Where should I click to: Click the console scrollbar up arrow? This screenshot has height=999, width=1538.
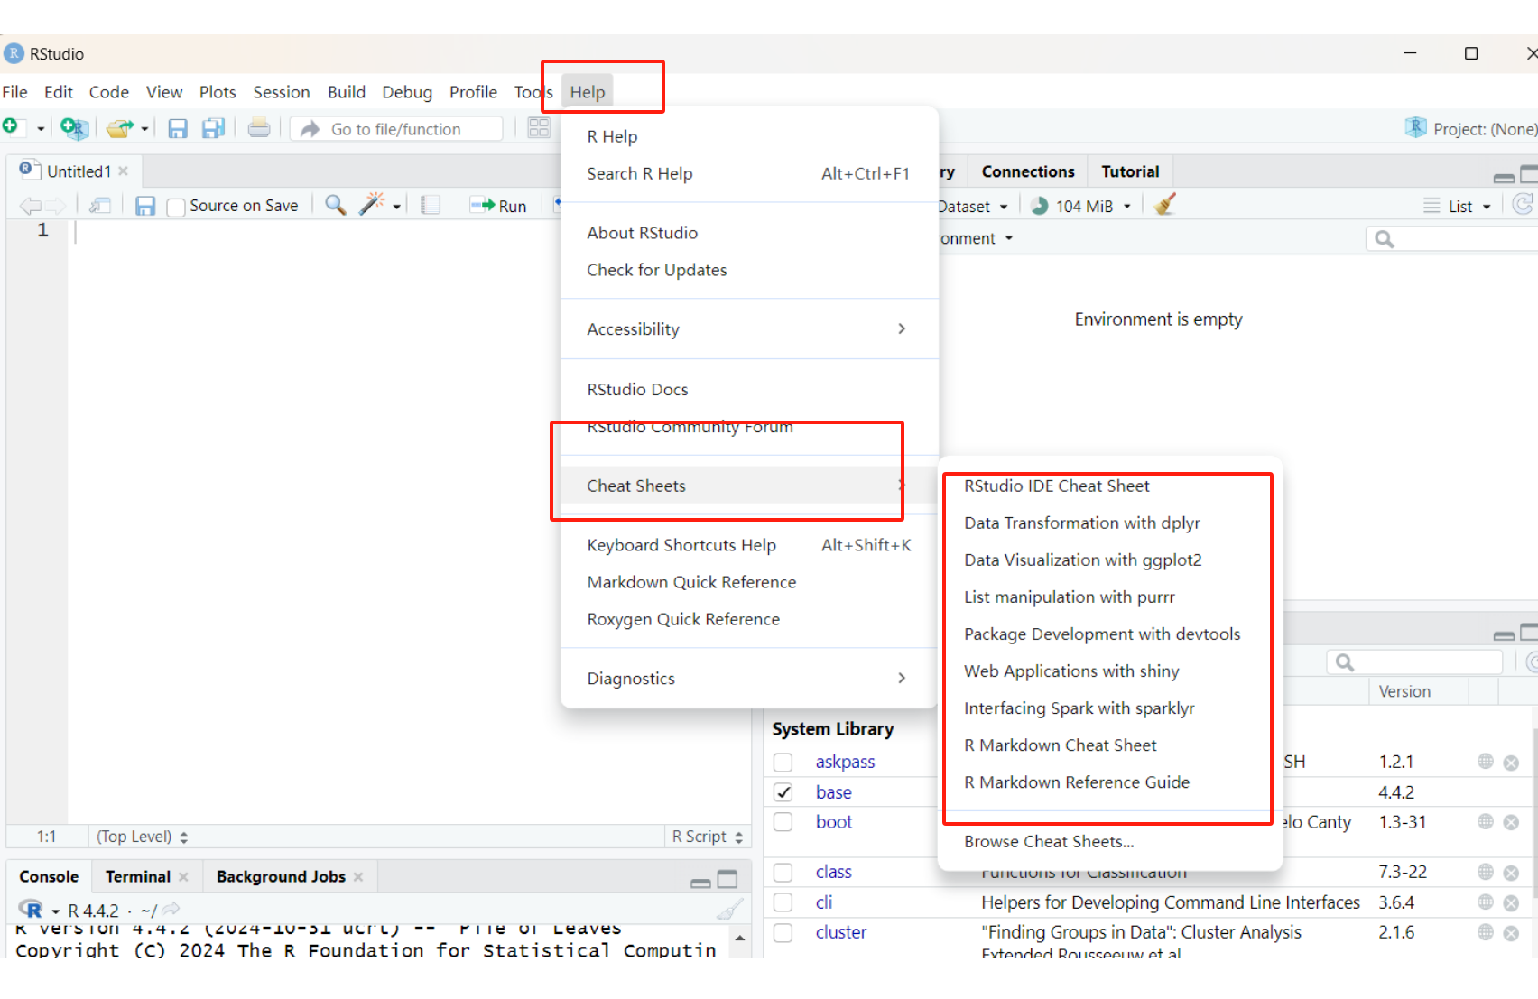pyautogui.click(x=740, y=939)
